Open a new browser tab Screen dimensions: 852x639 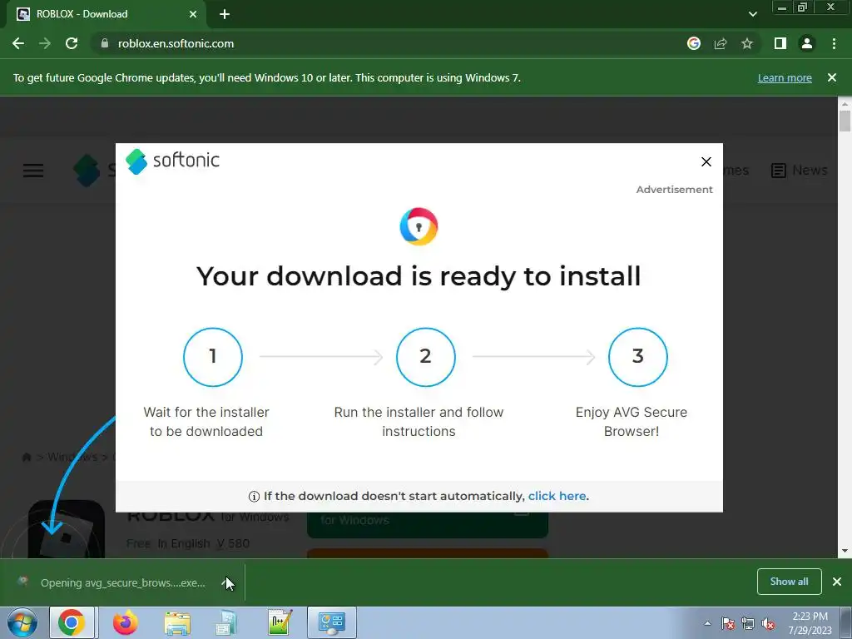pos(225,14)
